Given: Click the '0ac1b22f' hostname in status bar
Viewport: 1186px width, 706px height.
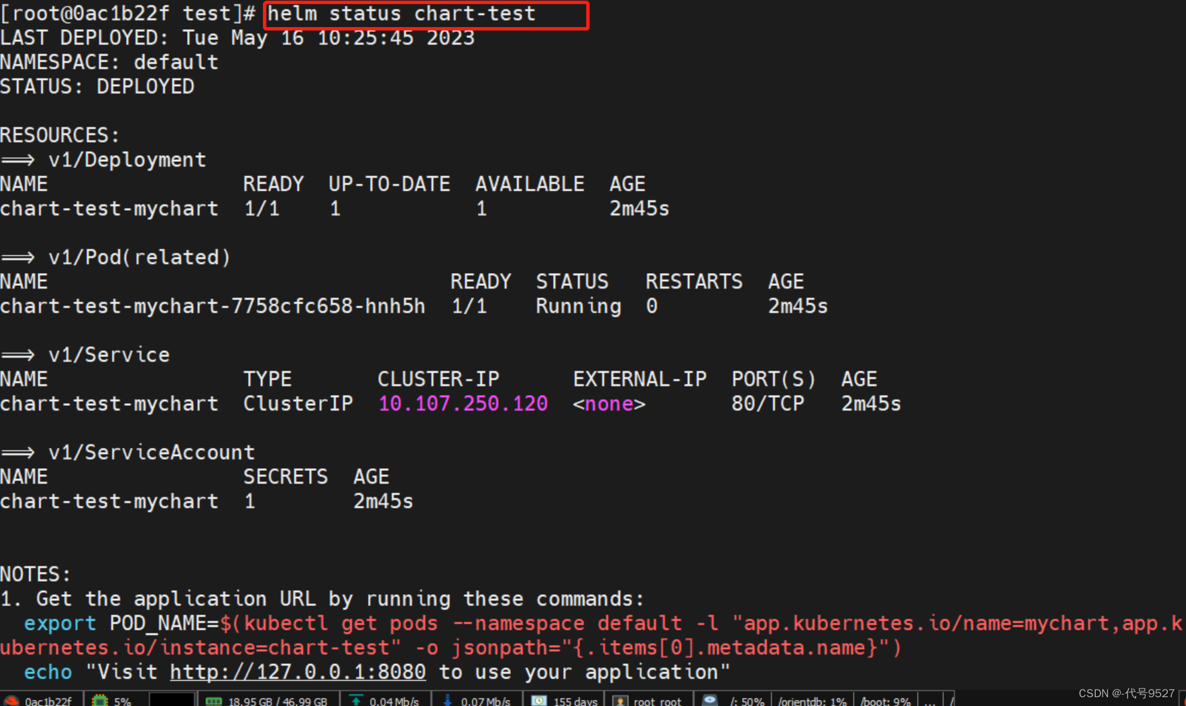Looking at the screenshot, I should click(48, 701).
